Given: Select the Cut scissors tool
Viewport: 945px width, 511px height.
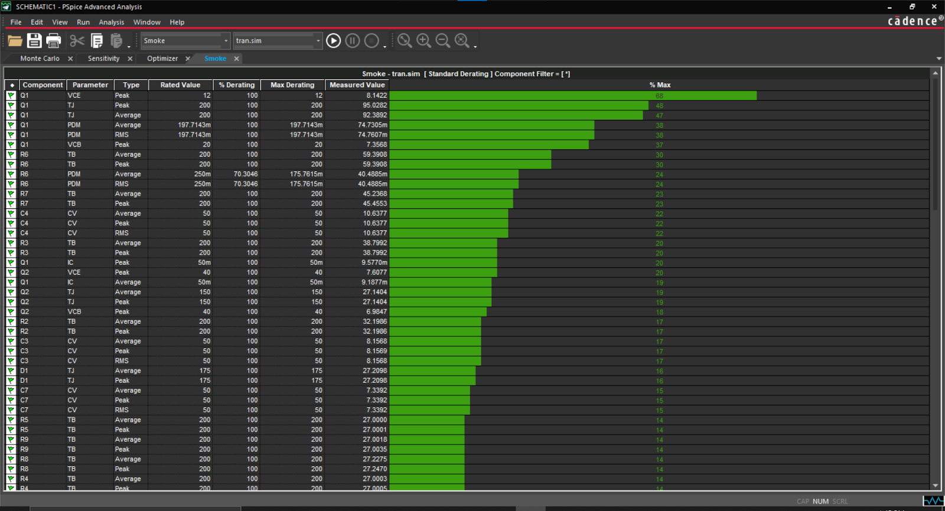Looking at the screenshot, I should [77, 41].
